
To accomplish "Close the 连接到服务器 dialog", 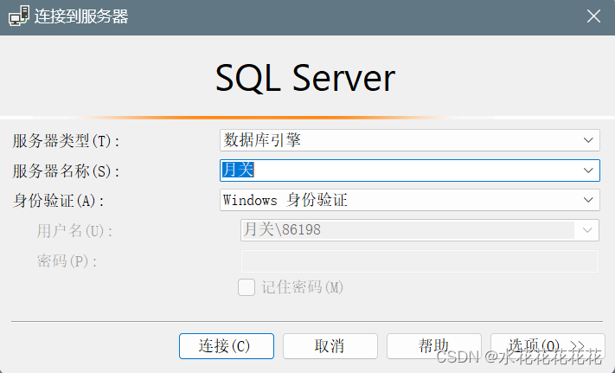I will [x=593, y=16].
